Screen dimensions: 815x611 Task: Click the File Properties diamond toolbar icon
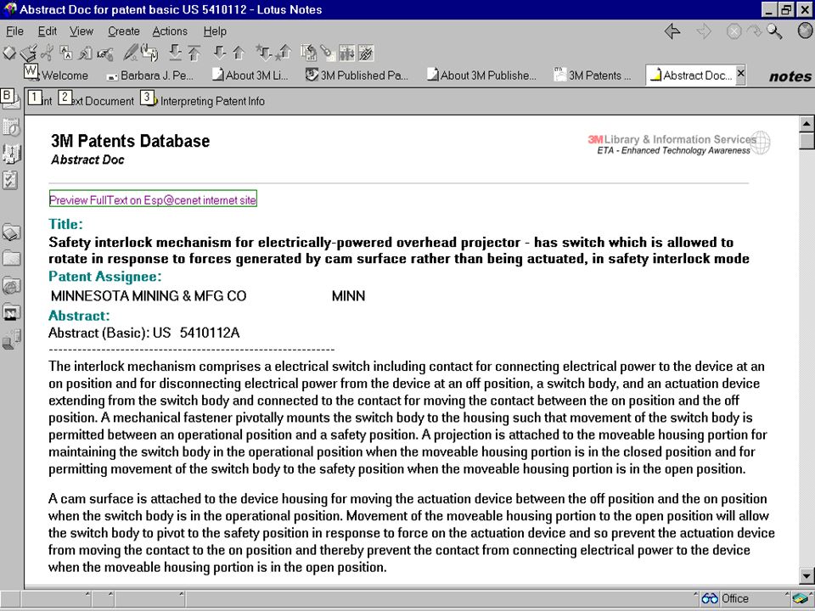click(8, 53)
